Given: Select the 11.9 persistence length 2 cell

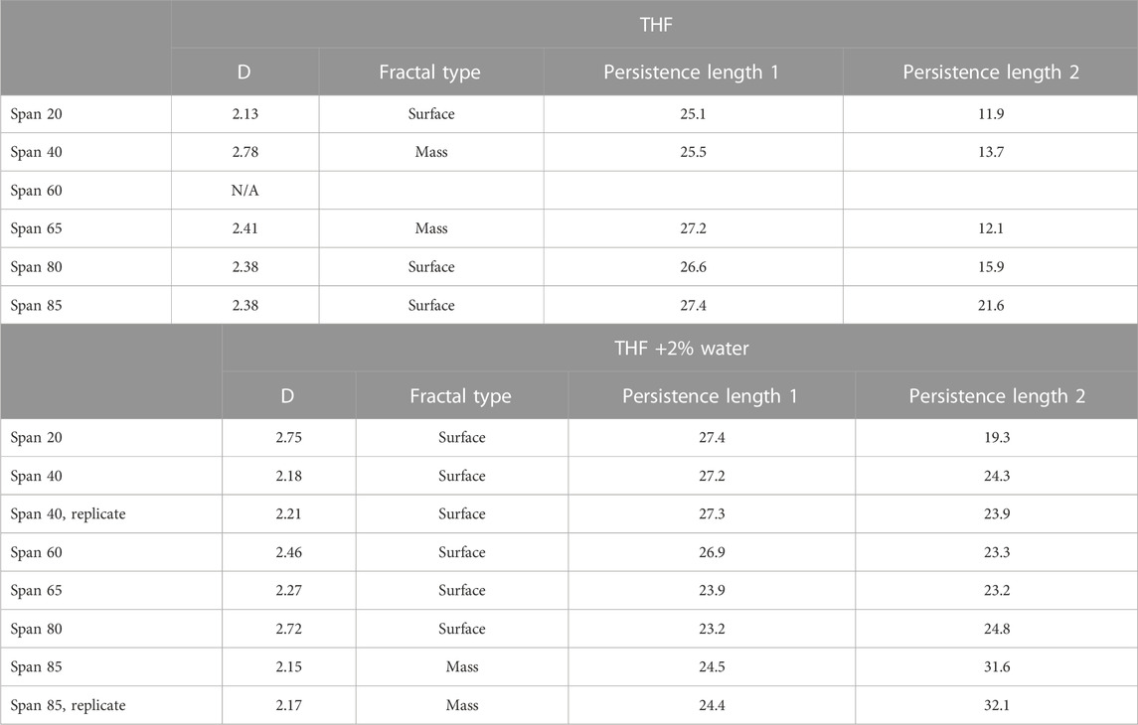Looking at the screenshot, I should [990, 114].
